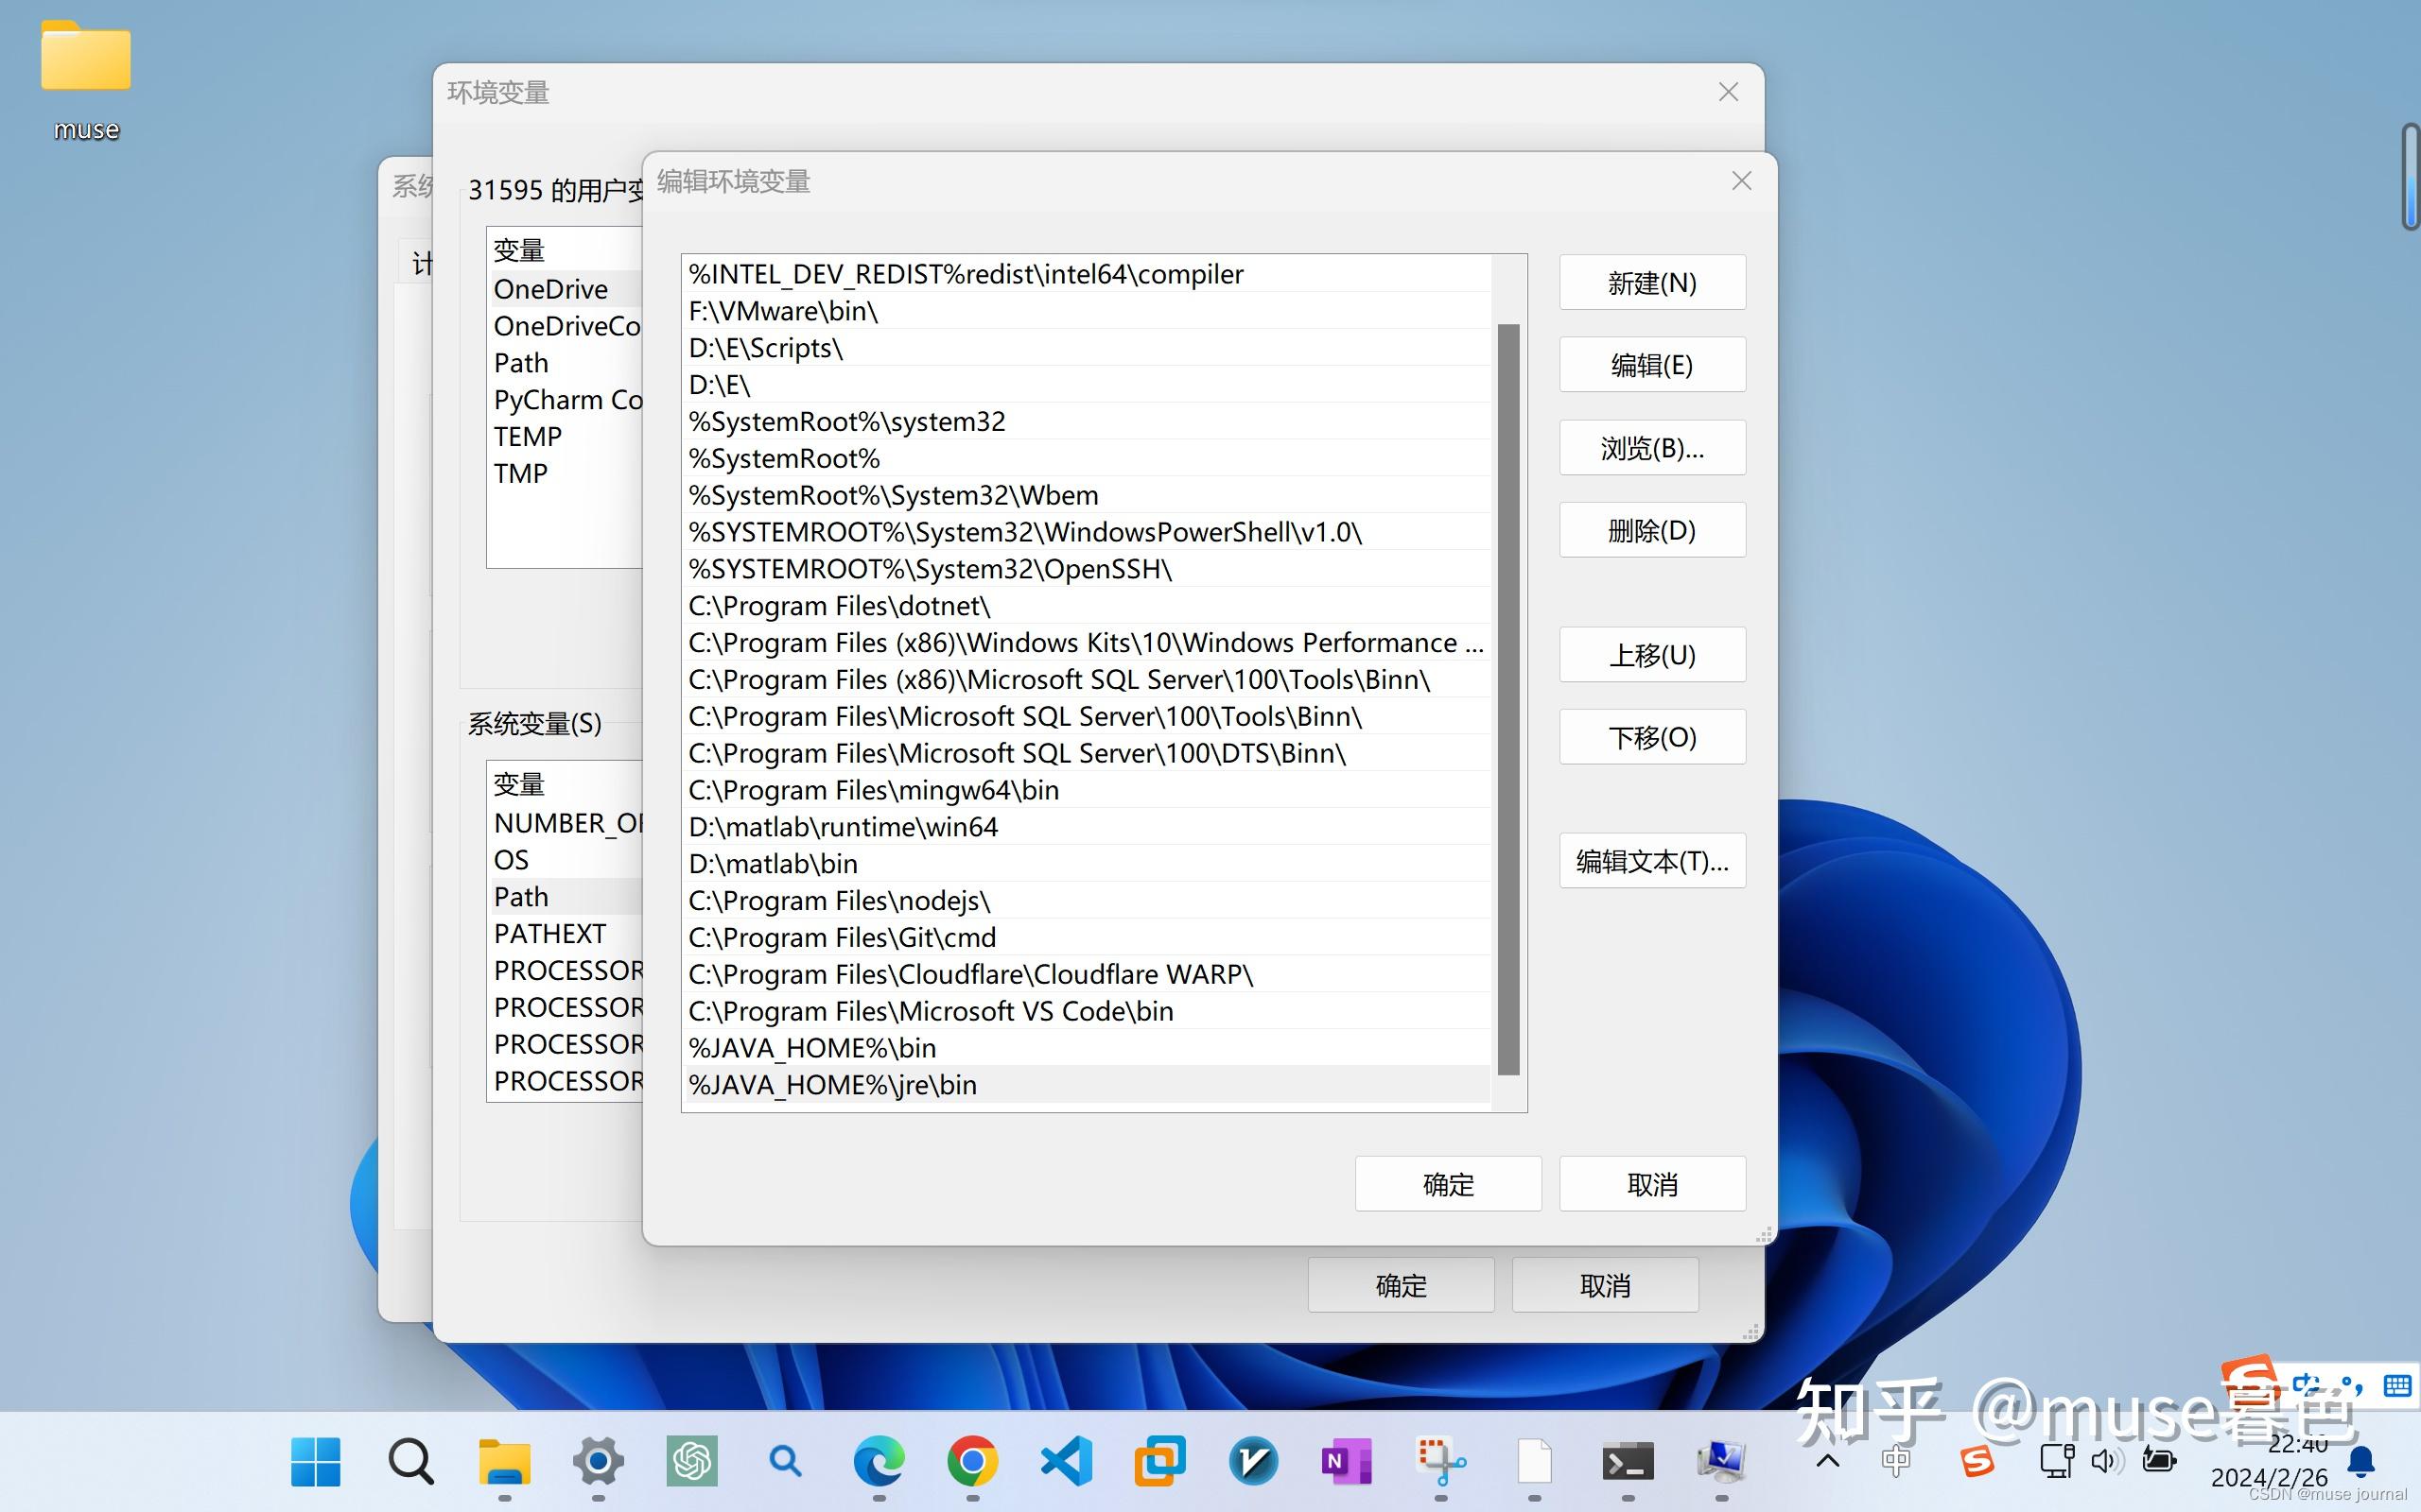Open the ChatGPT app from the taskbar
Image resolution: width=2421 pixels, height=1512 pixels.
(x=690, y=1462)
